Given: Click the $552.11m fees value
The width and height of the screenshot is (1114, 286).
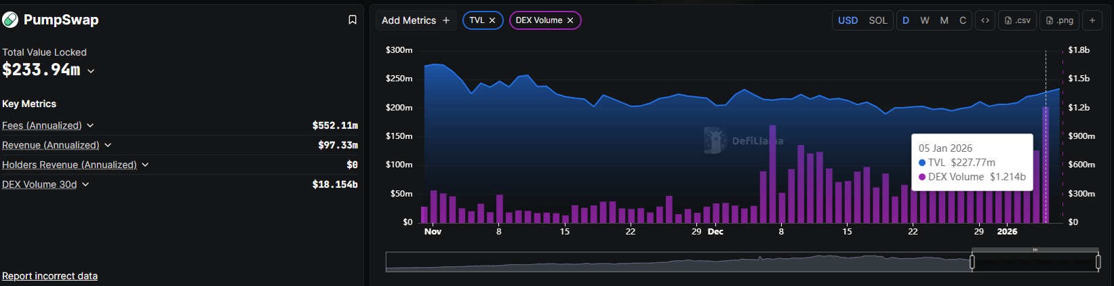Looking at the screenshot, I should pos(335,125).
